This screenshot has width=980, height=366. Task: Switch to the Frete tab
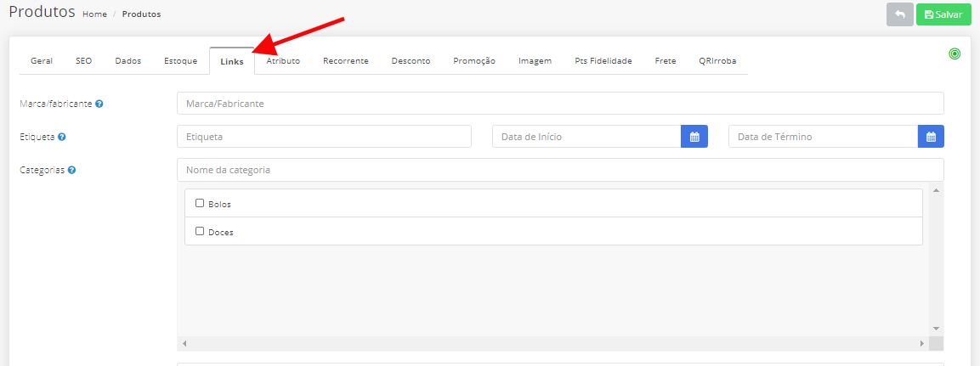(x=666, y=61)
